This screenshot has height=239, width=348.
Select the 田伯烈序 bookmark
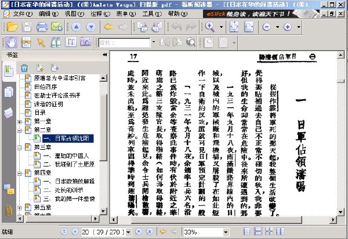click(x=45, y=87)
